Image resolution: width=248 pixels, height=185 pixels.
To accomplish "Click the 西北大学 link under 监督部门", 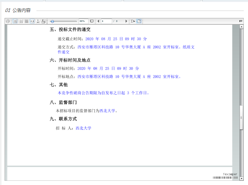I will tap(107, 111).
